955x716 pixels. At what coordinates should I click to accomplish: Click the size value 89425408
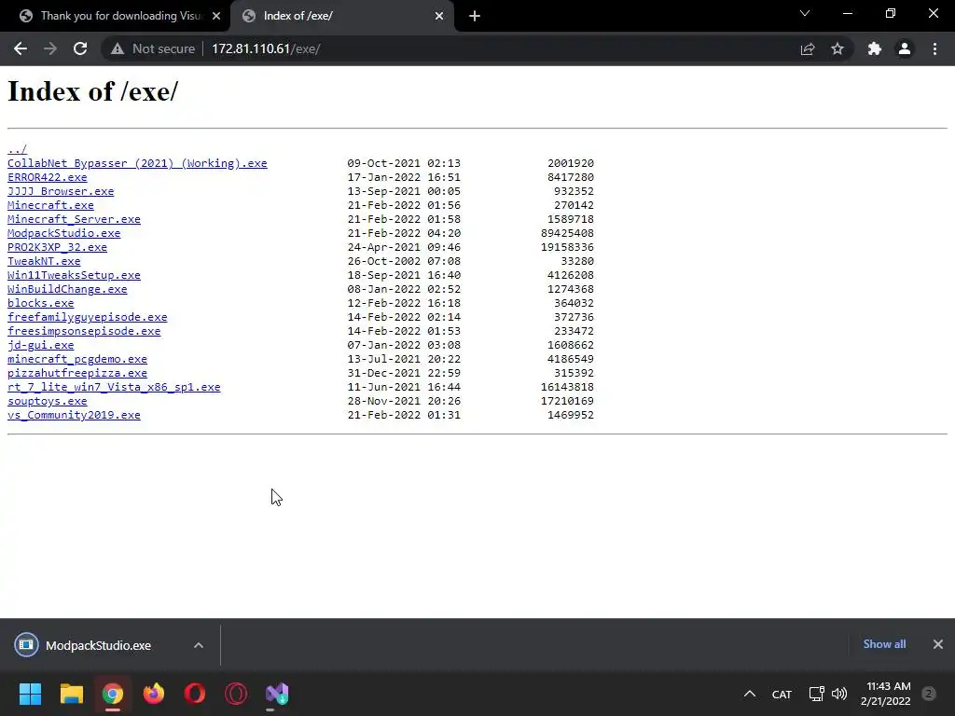coord(567,233)
